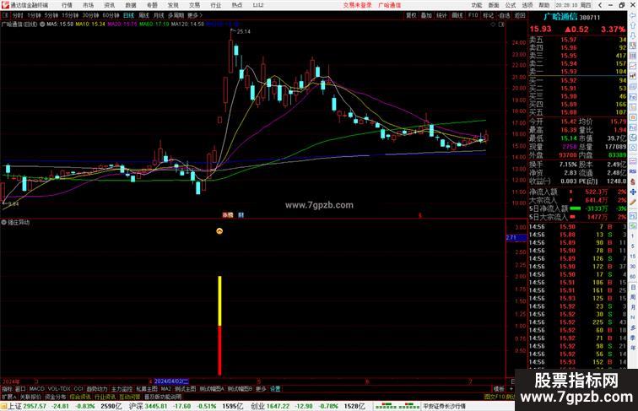Open the 行情 menu
The image size is (638, 411).
click(x=67, y=5)
